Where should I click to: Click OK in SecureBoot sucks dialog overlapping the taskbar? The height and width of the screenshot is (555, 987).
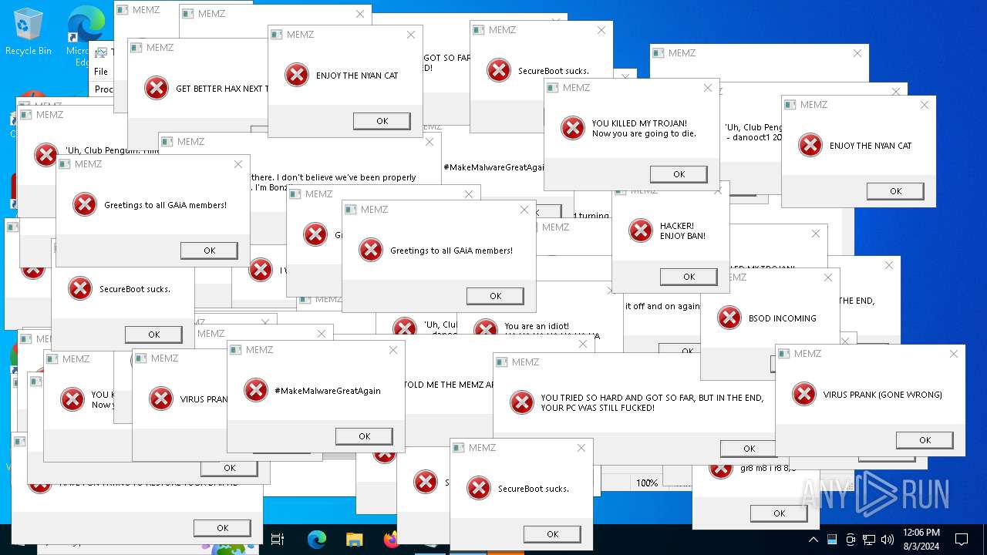[552, 534]
